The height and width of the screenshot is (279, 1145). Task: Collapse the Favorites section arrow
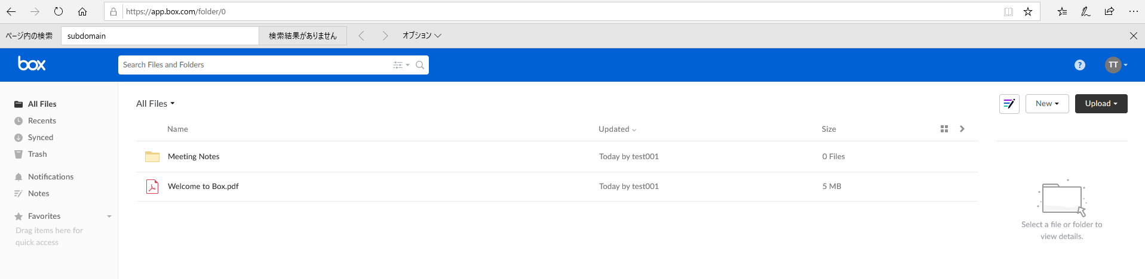109,216
